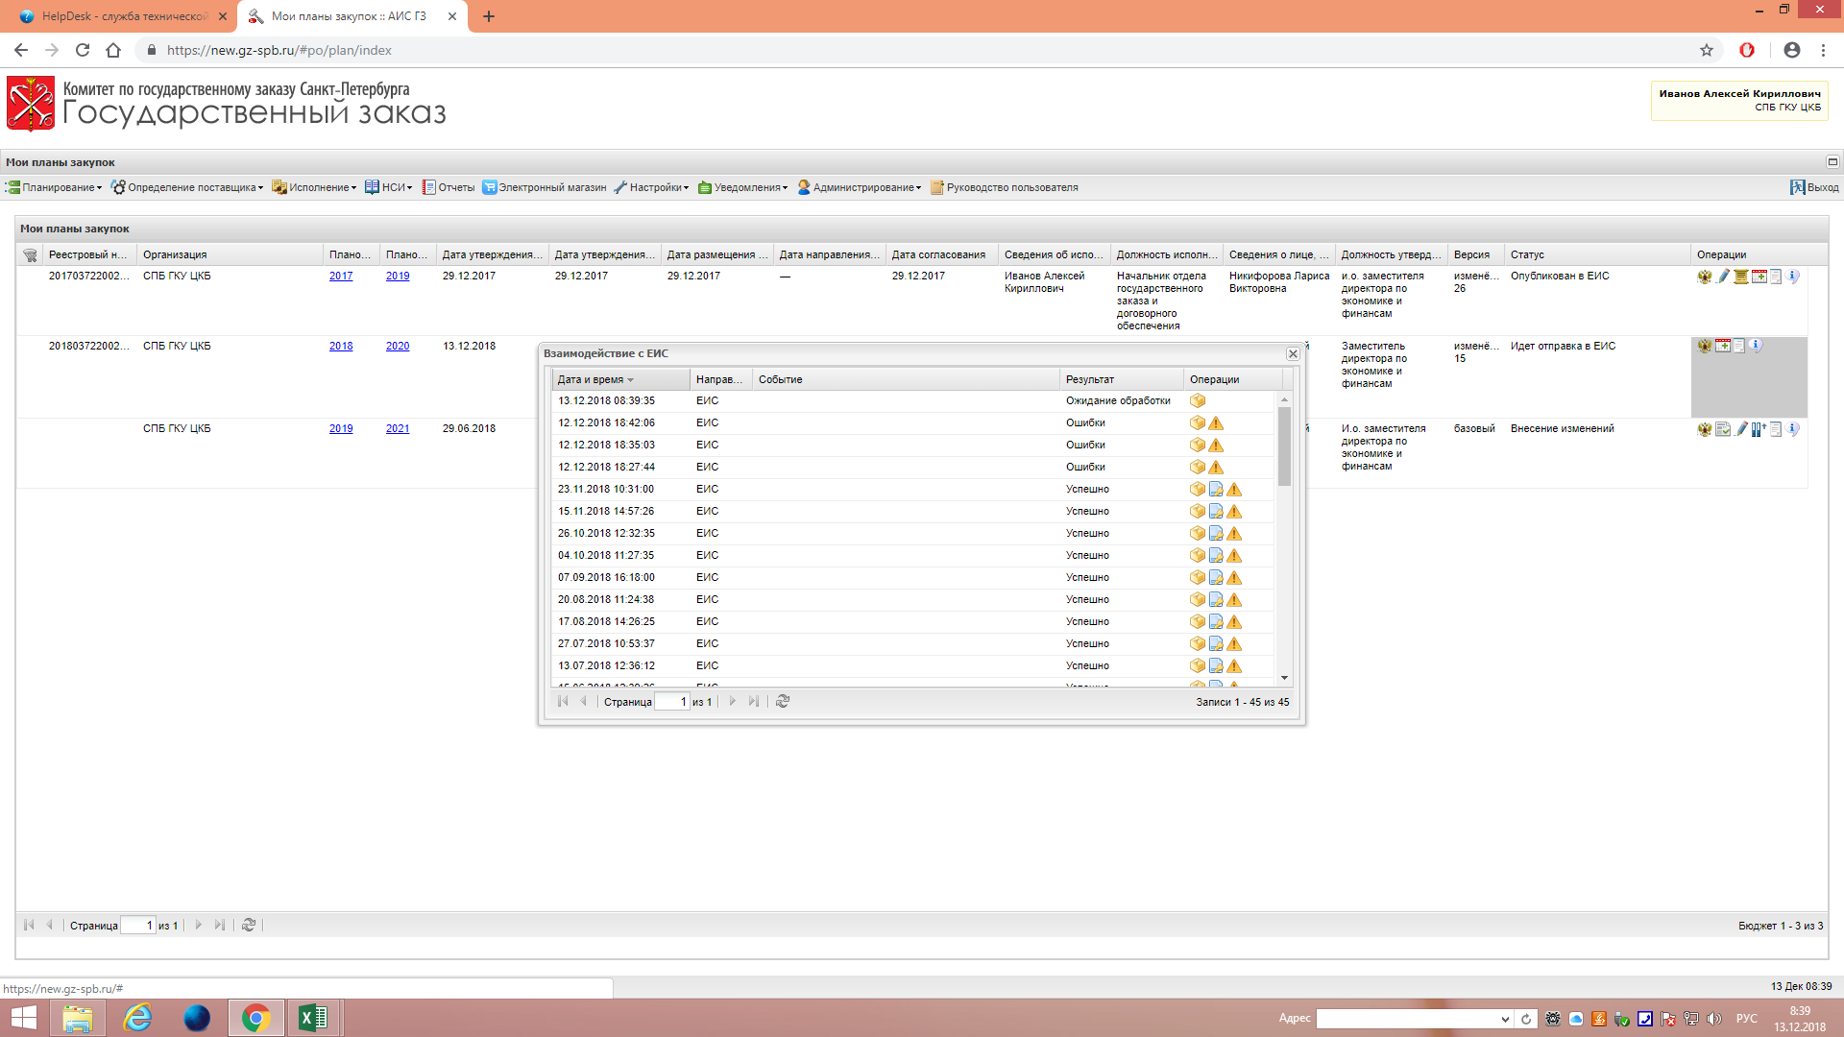Click warning icon for 12.12.2018 18:42:06 entry
This screenshot has height=1037, width=1844.
click(1216, 423)
